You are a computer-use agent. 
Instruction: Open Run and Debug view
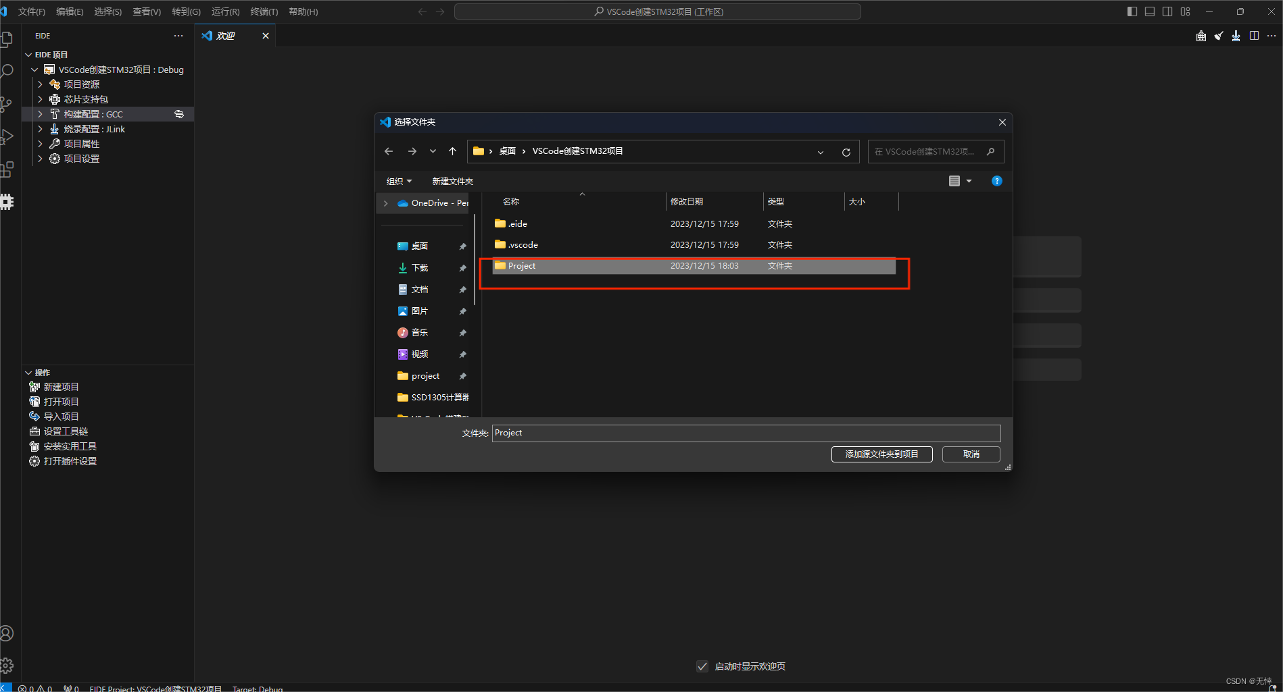click(7, 137)
